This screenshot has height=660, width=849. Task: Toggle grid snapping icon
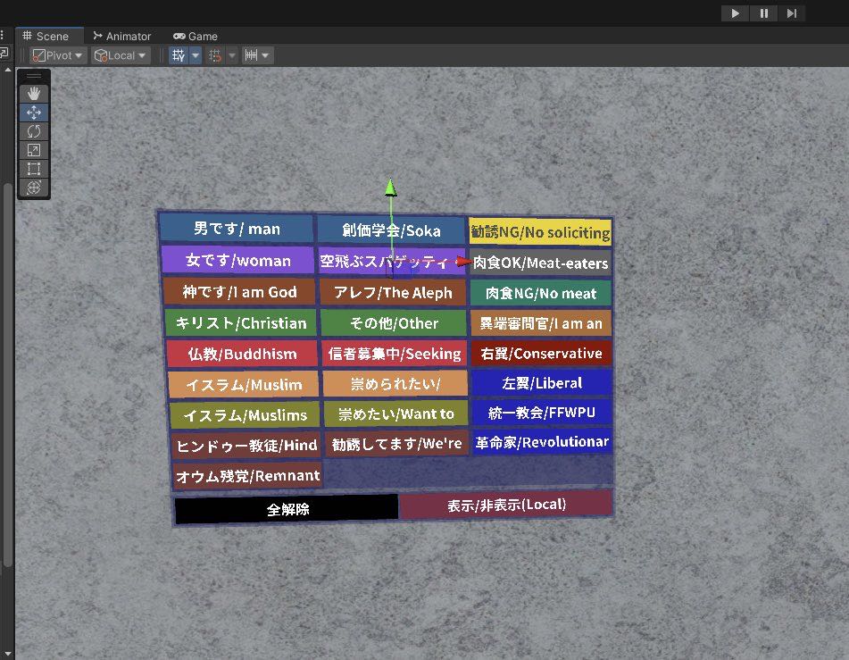tap(215, 55)
